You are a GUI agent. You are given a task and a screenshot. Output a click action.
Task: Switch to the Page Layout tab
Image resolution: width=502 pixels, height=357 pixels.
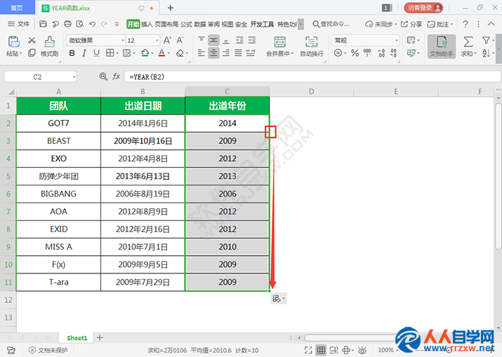[166, 25]
